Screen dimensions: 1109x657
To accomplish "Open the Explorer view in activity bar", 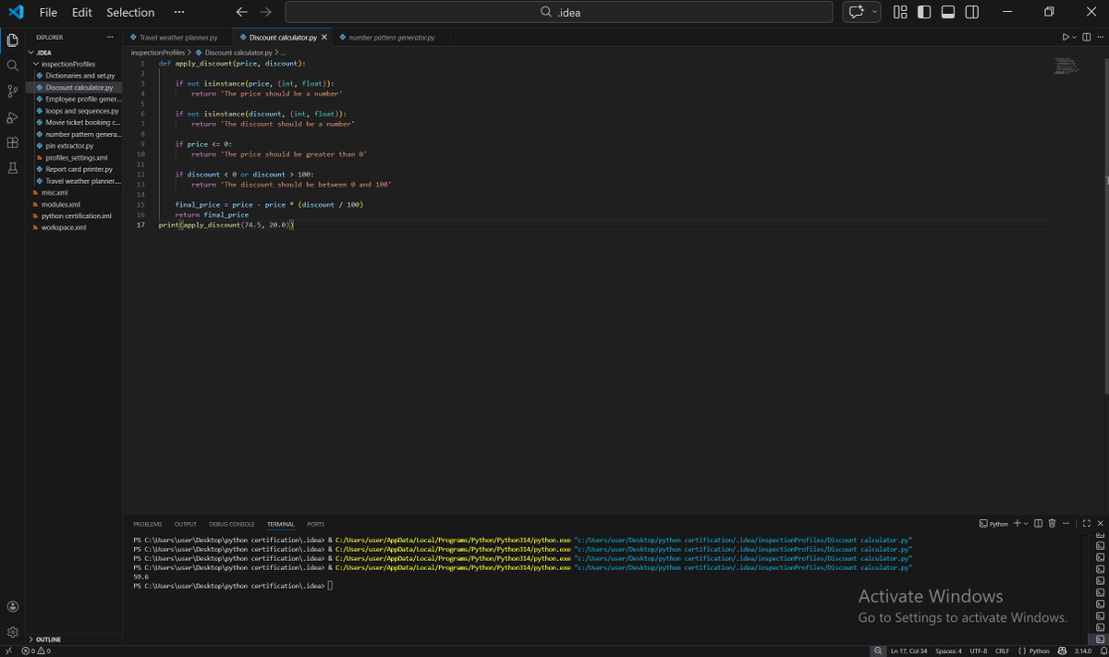I will pyautogui.click(x=13, y=40).
